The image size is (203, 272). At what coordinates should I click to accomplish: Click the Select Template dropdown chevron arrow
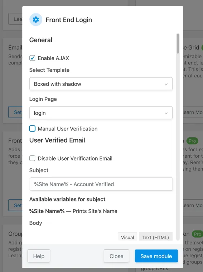[x=166, y=84]
